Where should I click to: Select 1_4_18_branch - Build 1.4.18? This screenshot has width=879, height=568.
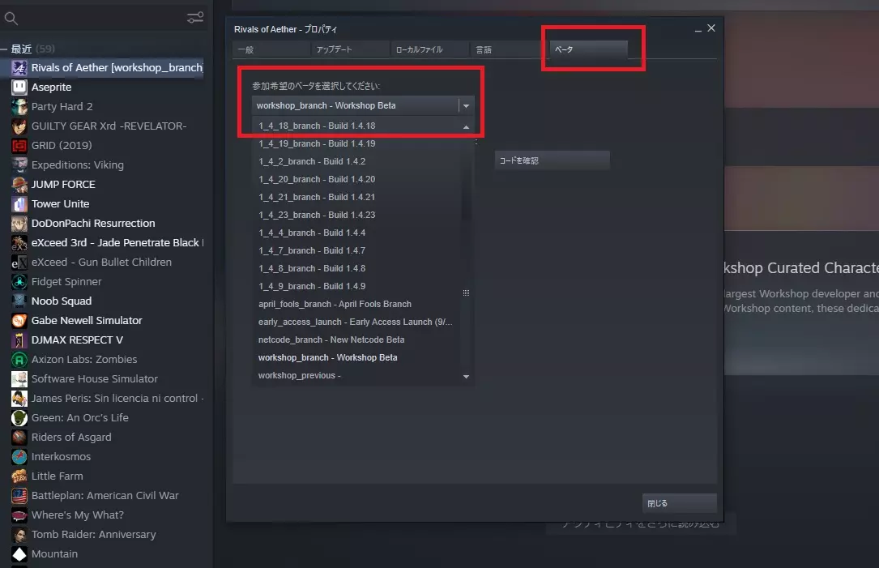tap(356, 126)
